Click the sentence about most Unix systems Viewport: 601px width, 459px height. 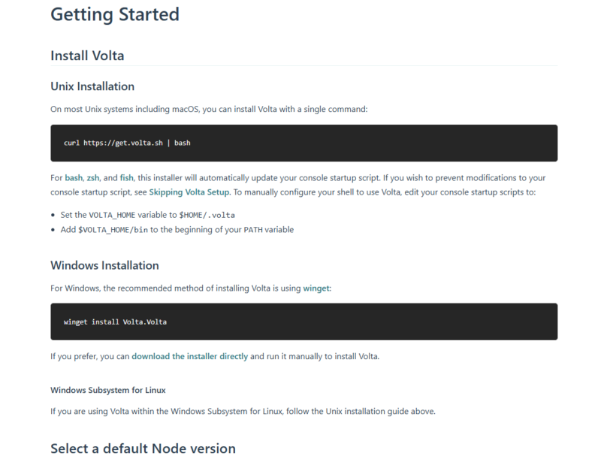209,109
